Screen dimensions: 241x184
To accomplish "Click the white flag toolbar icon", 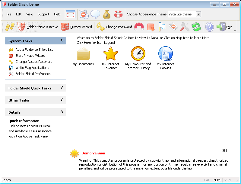I will (x=162, y=27).
